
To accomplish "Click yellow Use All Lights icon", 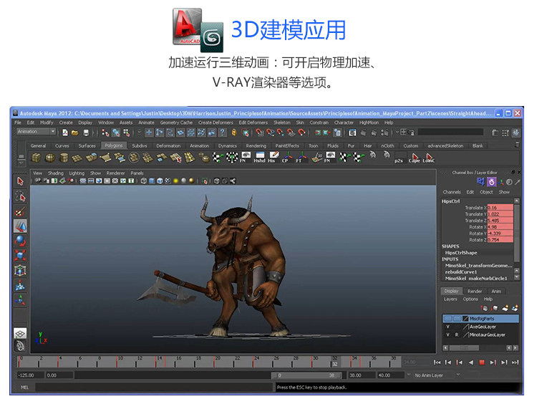I will pyautogui.click(x=176, y=181).
